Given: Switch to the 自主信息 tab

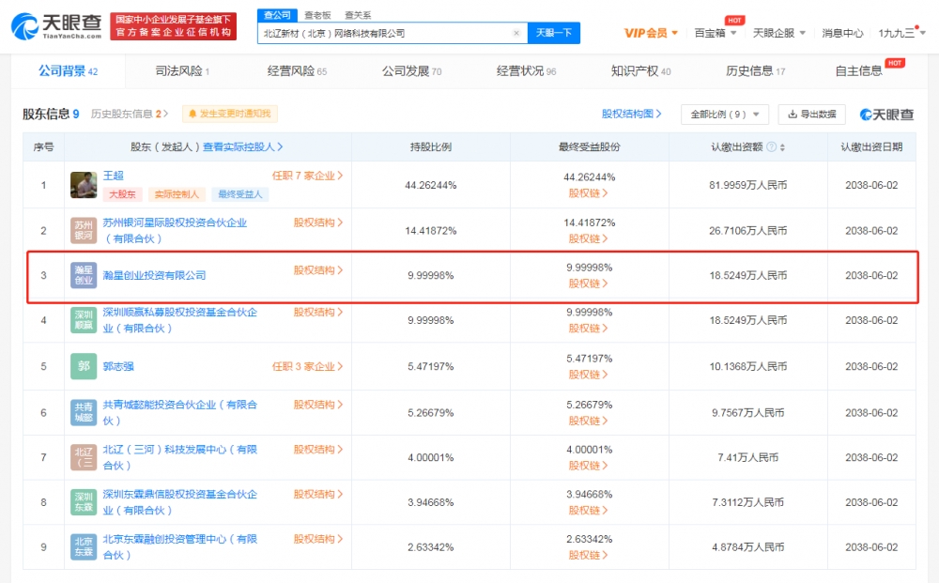Looking at the screenshot, I should click(x=859, y=71).
